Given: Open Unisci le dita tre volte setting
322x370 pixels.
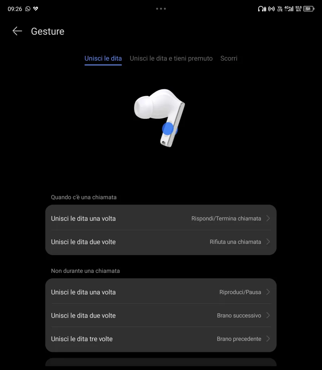Looking at the screenshot, I should pos(161,339).
